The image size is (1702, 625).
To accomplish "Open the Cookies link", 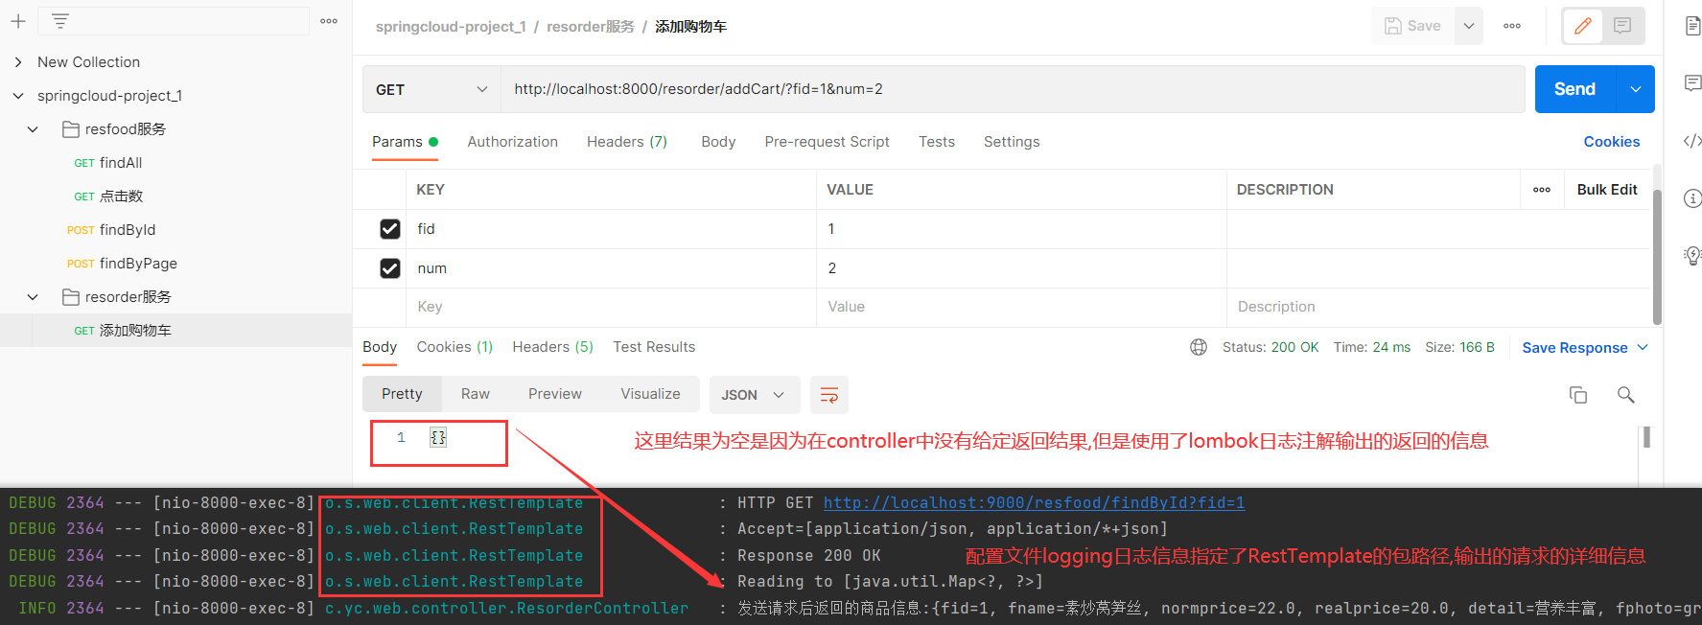I will coord(1611,142).
